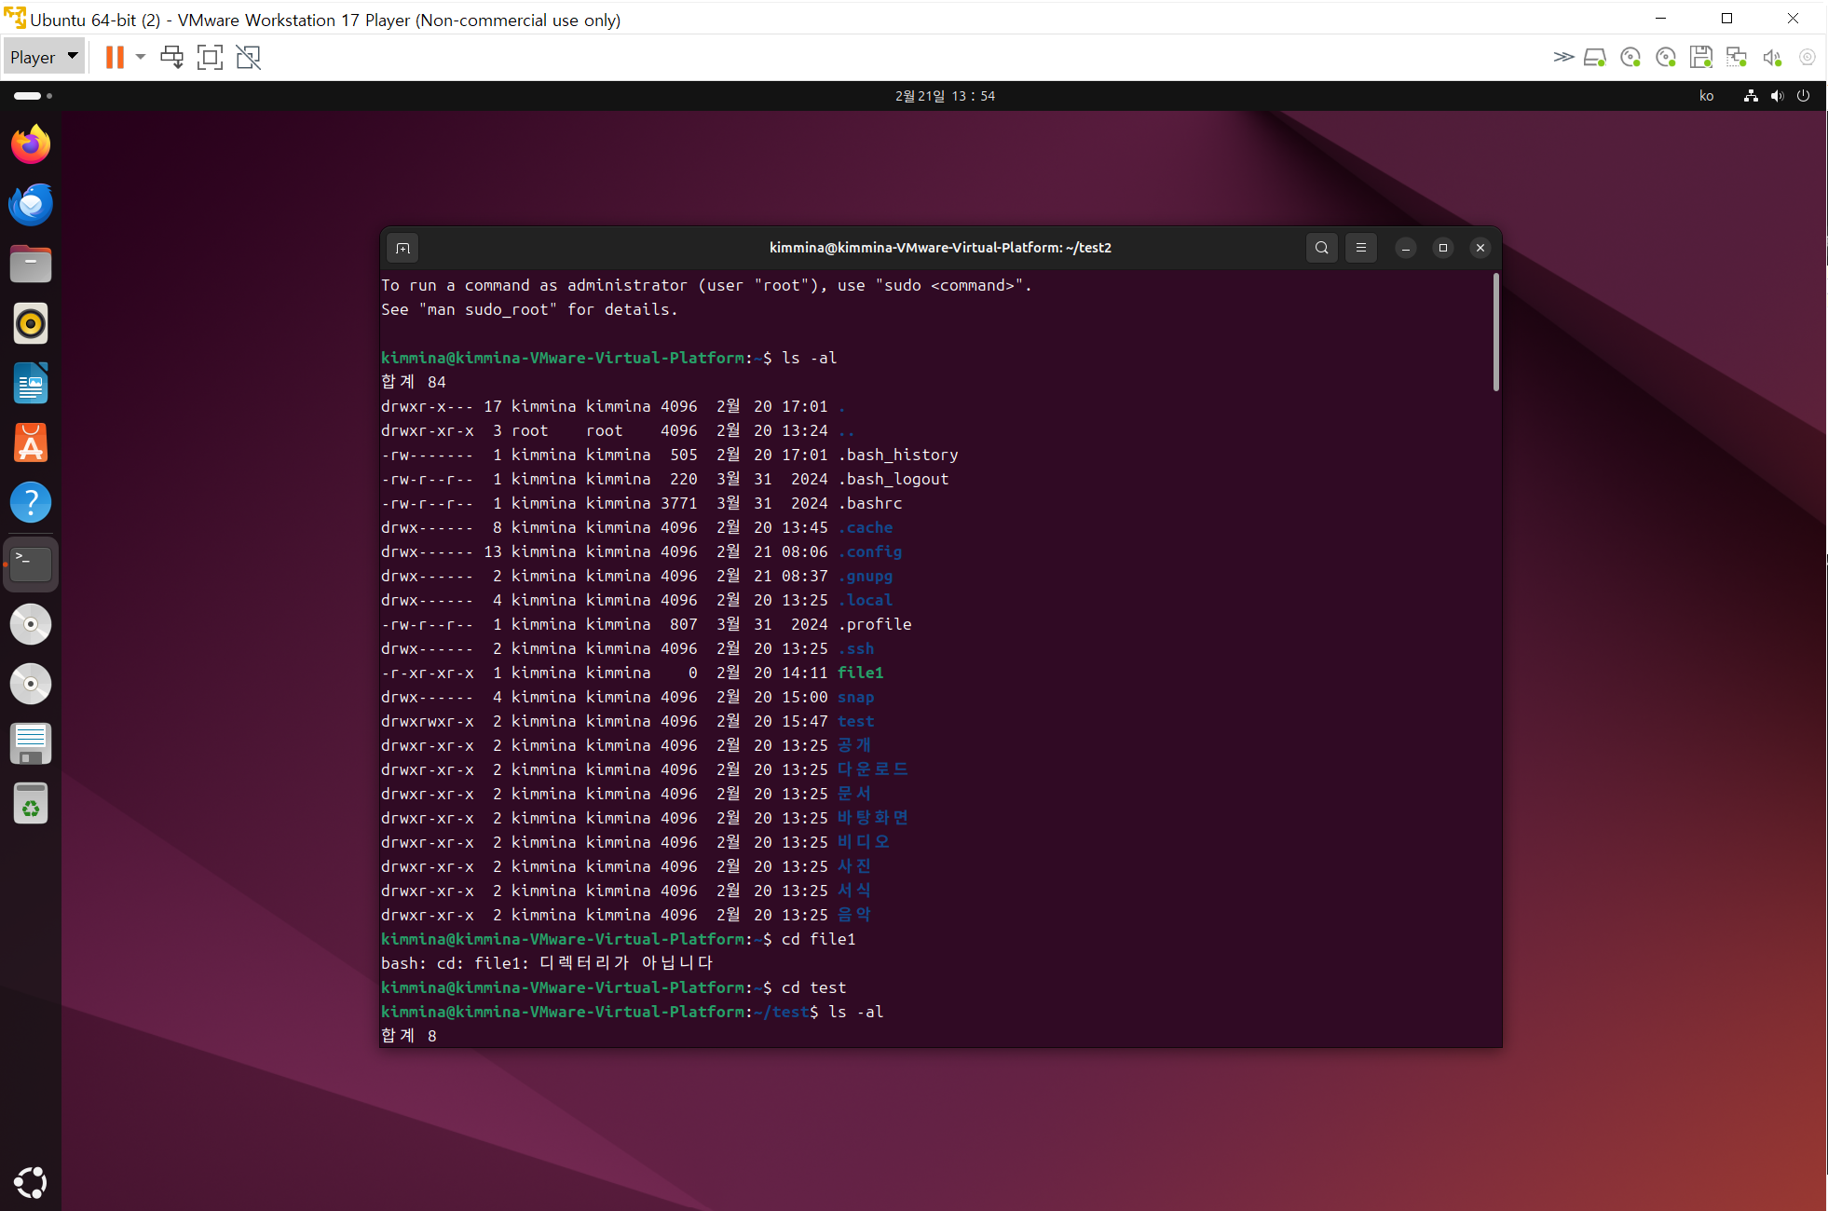Open the Files manager in the dock
The height and width of the screenshot is (1211, 1828).
point(31,264)
